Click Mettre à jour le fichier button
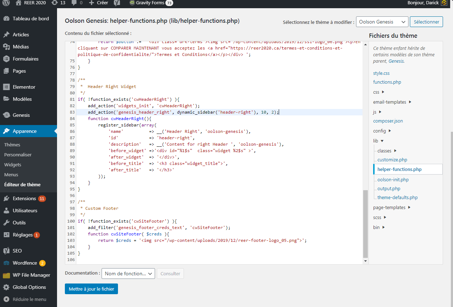Viewport: 453px width, 307px height. (x=91, y=289)
